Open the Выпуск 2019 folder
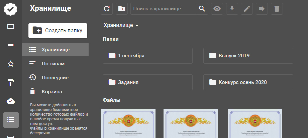Screen dimensions: 308x138 click(248, 56)
